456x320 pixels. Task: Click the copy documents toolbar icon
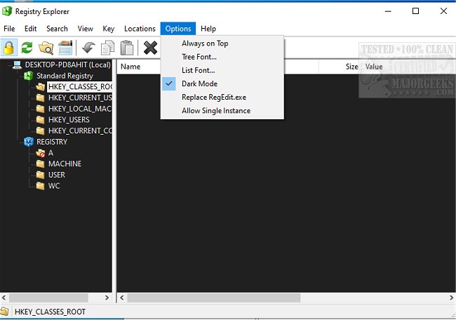point(107,48)
